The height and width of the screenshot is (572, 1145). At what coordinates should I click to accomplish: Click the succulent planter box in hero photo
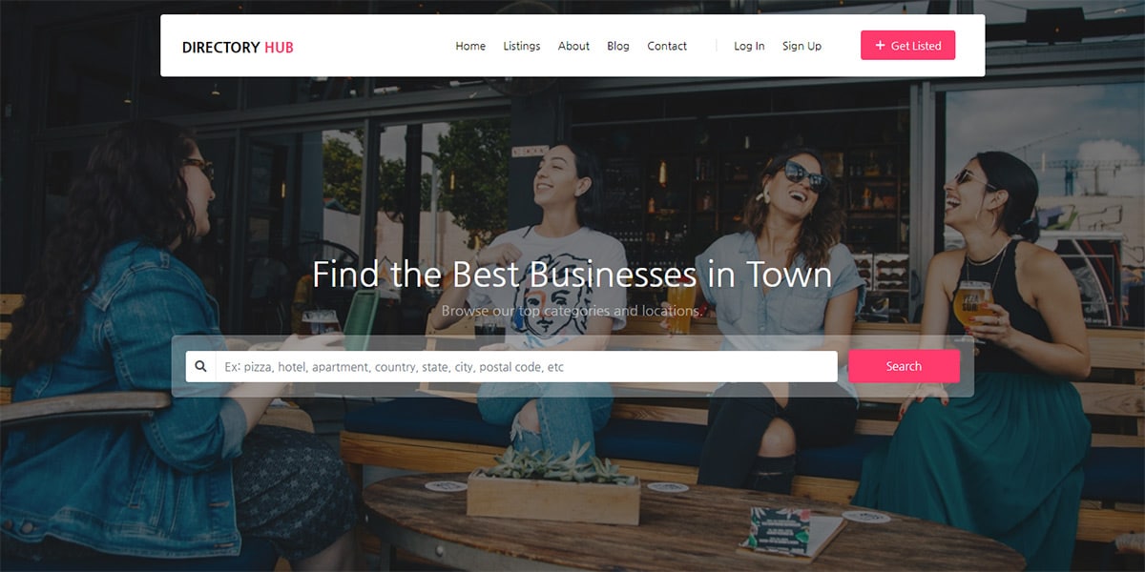553,494
